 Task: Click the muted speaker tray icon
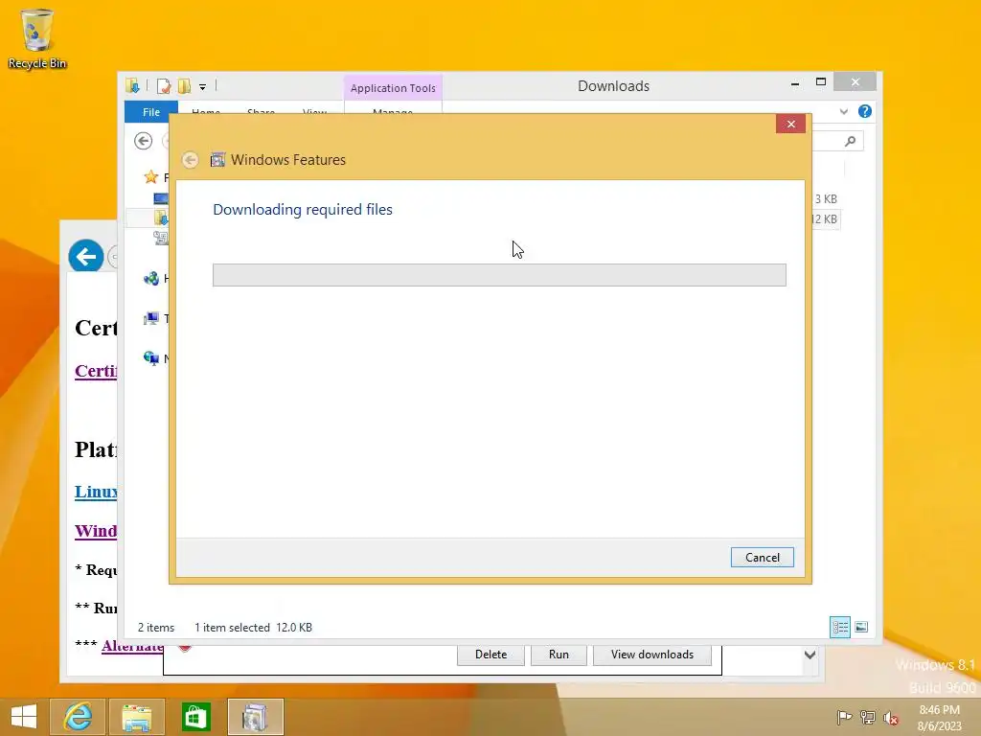pos(891,717)
